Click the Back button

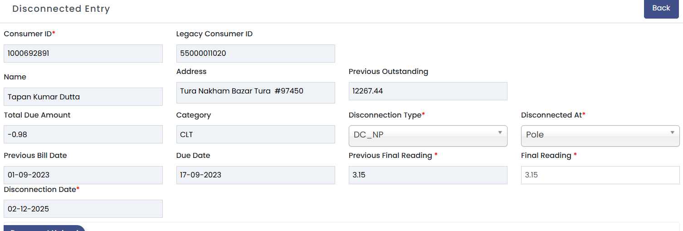tap(661, 9)
